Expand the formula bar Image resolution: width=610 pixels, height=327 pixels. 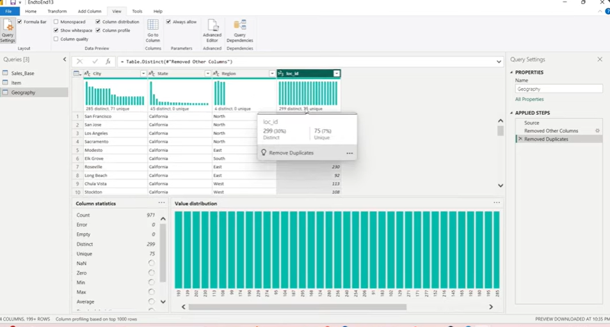tap(499, 62)
